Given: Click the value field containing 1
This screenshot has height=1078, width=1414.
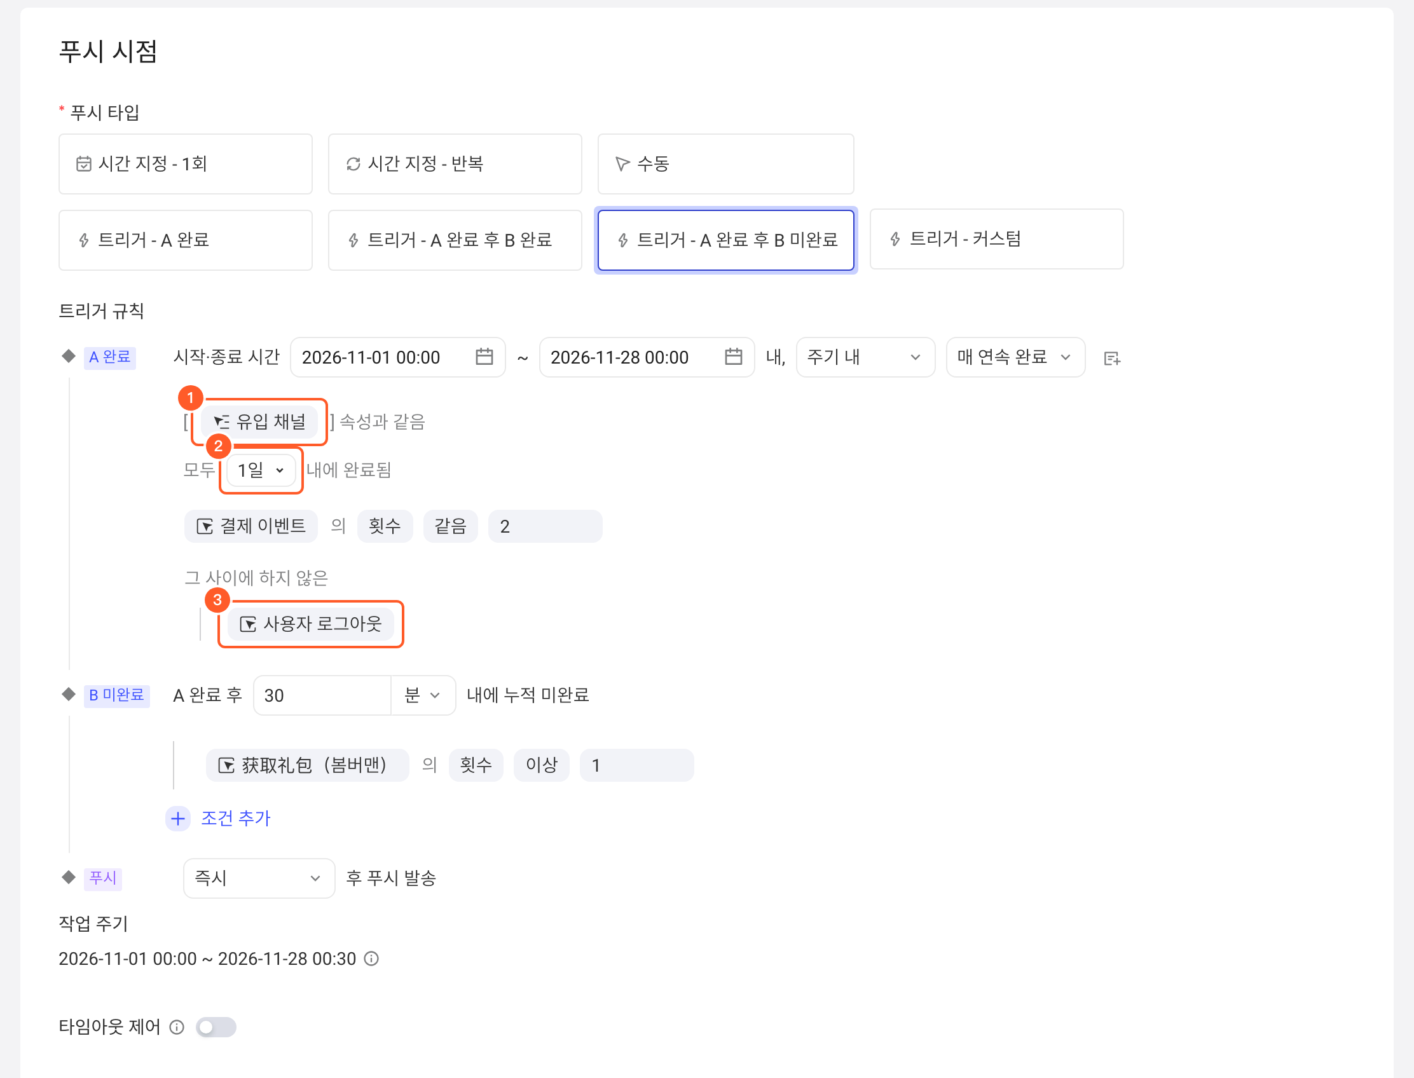Looking at the screenshot, I should coord(636,765).
